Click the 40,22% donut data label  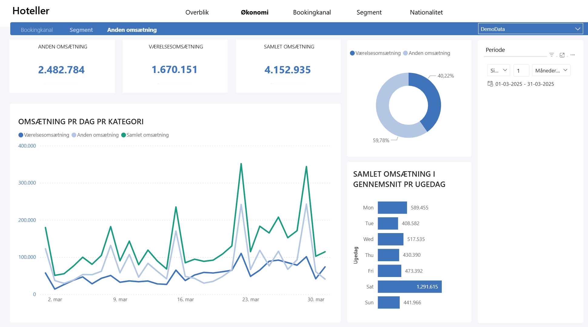[446, 76]
